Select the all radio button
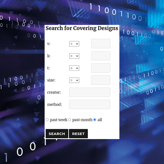The height and width of the screenshot is (164, 164). (x=95, y=120)
